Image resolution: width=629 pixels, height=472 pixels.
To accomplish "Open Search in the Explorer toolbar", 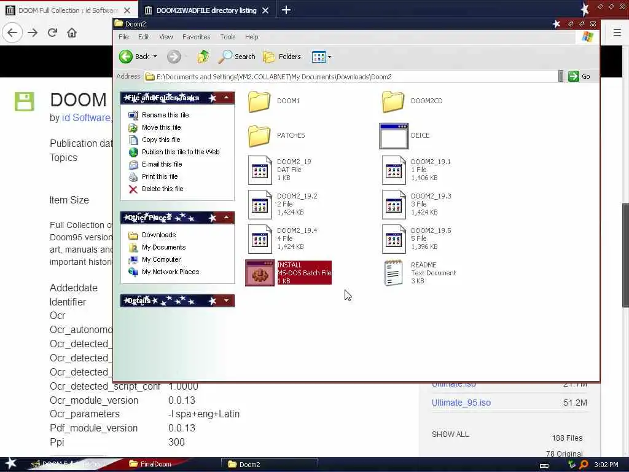I will pyautogui.click(x=236, y=57).
